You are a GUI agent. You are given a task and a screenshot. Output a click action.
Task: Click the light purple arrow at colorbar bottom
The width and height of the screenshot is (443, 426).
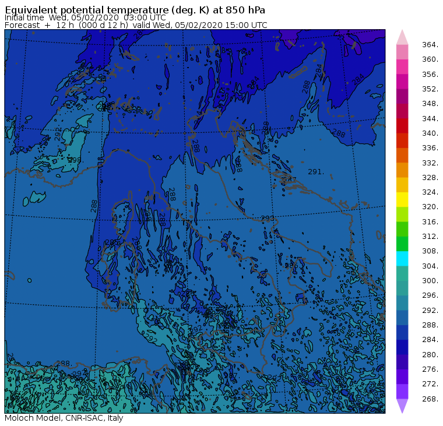[x=402, y=406]
